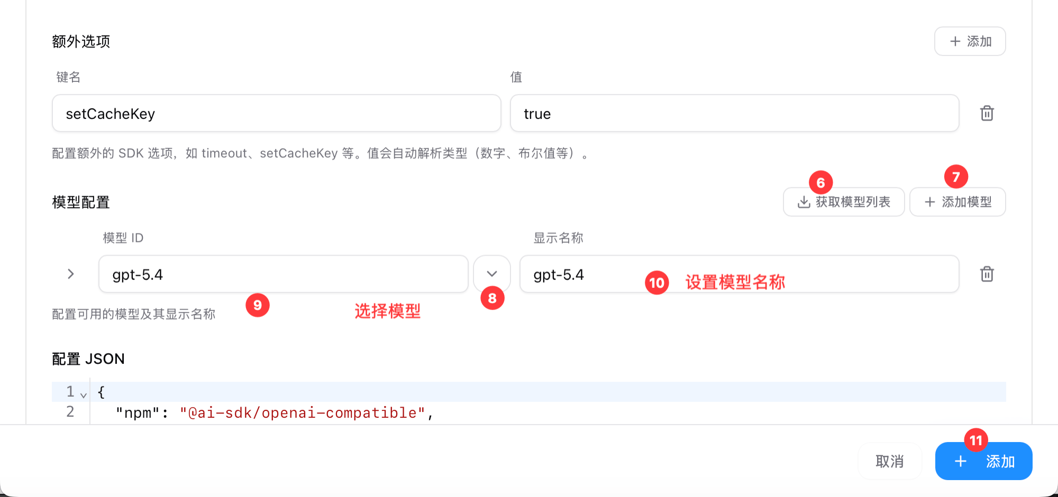1058x497 pixels.
Task: Click the 显示名称 column label
Action: pyautogui.click(x=558, y=238)
